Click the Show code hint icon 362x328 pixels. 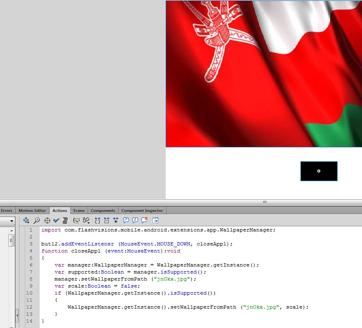[76, 220]
